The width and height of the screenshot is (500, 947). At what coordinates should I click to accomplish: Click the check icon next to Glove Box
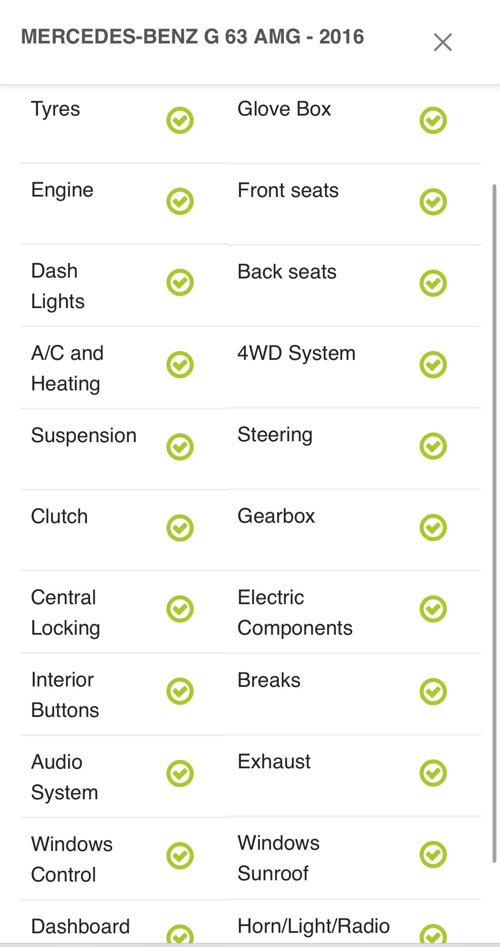(x=433, y=120)
